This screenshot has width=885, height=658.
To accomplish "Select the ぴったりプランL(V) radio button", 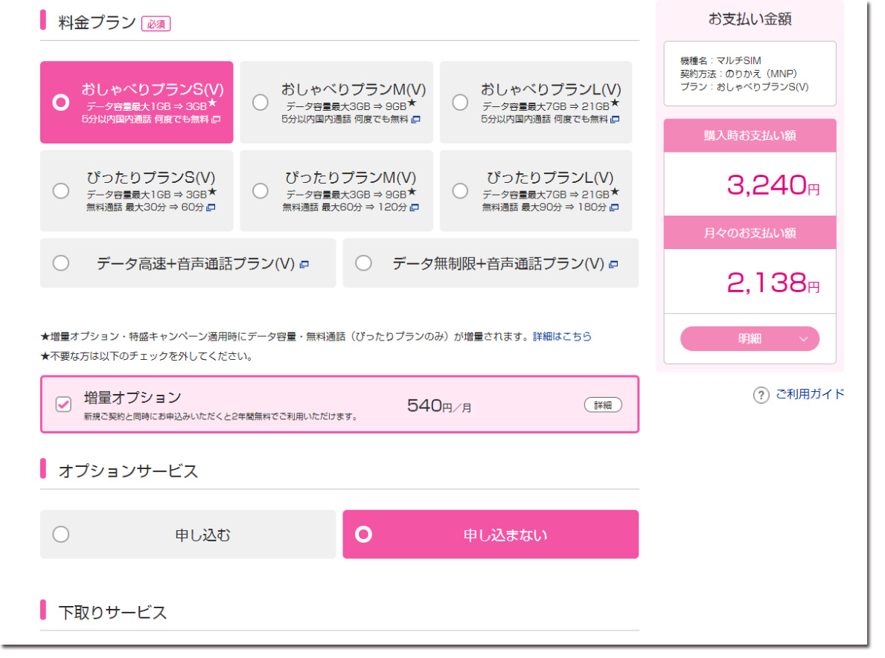I will click(460, 191).
